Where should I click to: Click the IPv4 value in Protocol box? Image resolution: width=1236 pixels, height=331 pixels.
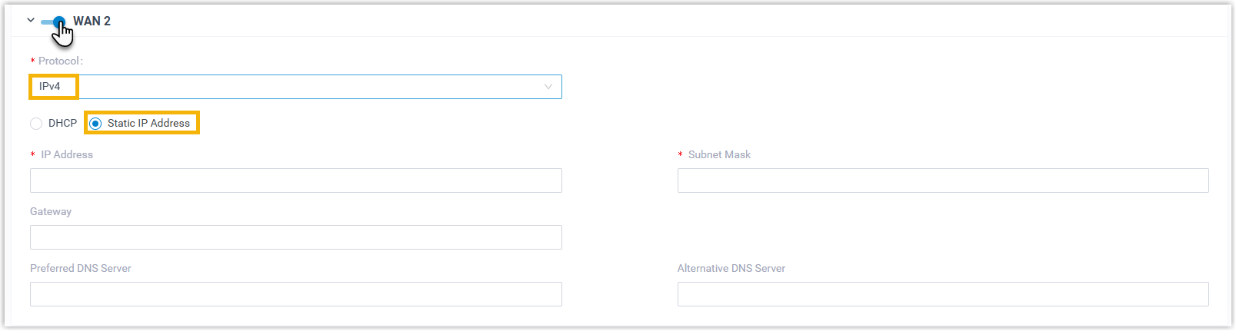(50, 87)
